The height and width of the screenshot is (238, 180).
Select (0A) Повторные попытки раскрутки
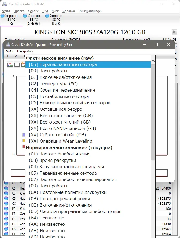(x=88, y=192)
